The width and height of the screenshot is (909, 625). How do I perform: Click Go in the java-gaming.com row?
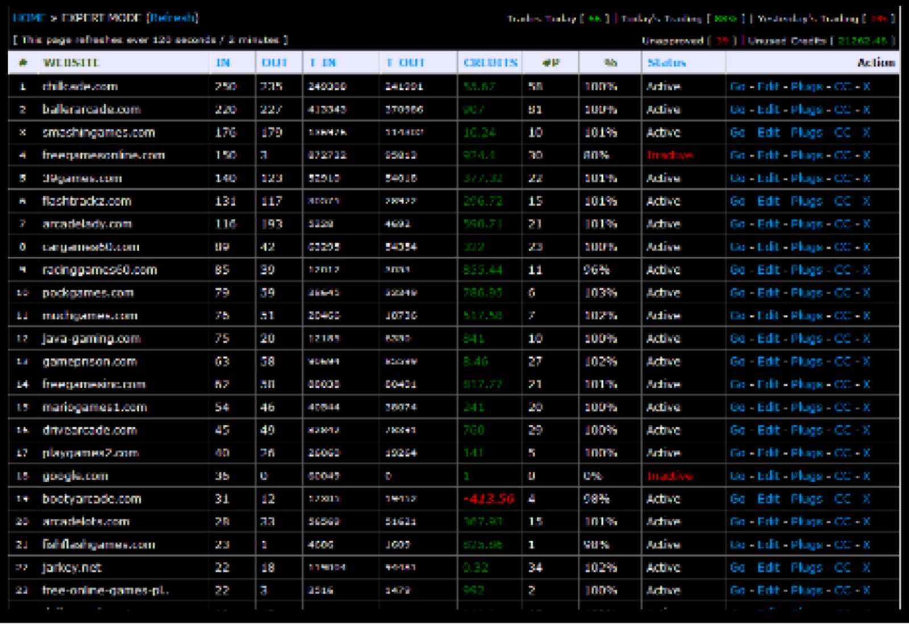tap(737, 339)
